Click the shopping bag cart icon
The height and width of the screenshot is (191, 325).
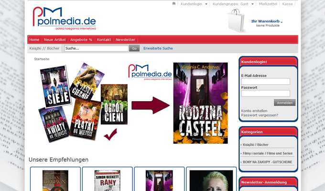tap(237, 21)
